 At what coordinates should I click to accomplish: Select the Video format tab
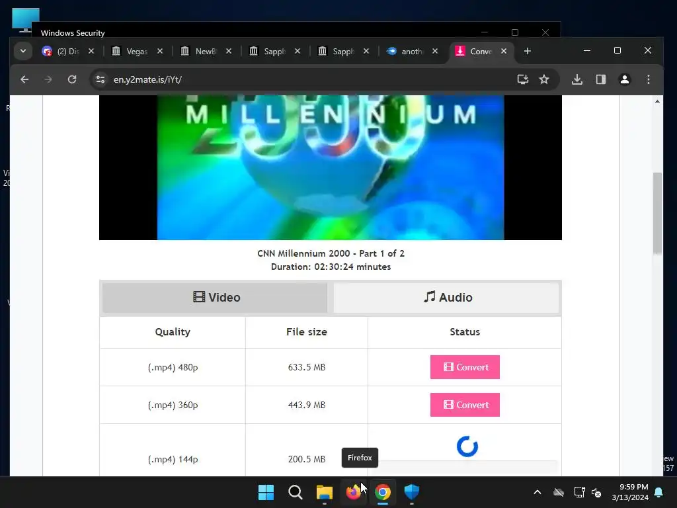tap(215, 297)
